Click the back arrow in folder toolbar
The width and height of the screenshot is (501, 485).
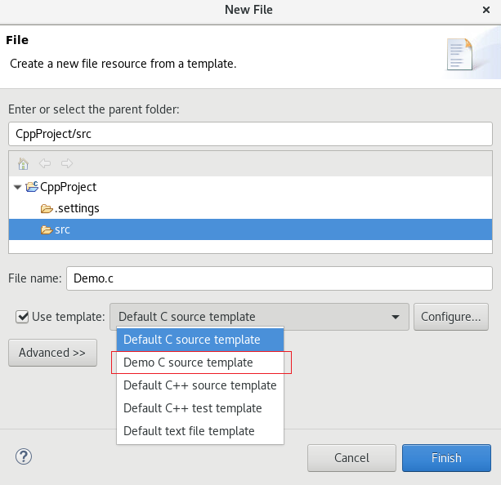pos(45,163)
